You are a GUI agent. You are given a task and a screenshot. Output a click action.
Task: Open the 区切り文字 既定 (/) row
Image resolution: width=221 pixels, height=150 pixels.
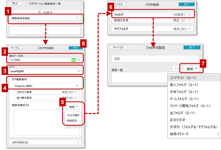[152, 20]
